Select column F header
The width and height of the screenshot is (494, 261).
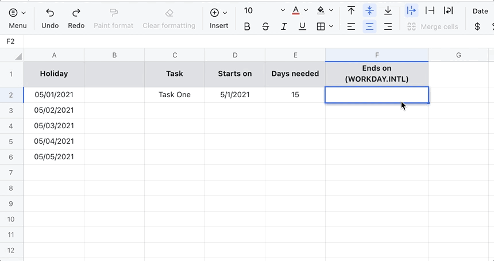coord(376,55)
